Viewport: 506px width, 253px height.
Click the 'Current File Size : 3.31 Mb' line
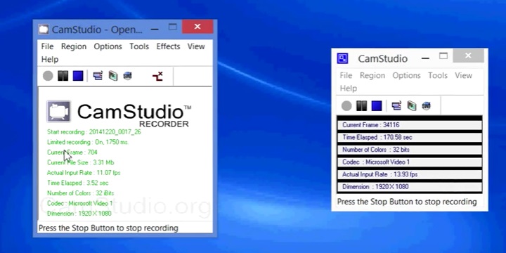tap(80, 162)
